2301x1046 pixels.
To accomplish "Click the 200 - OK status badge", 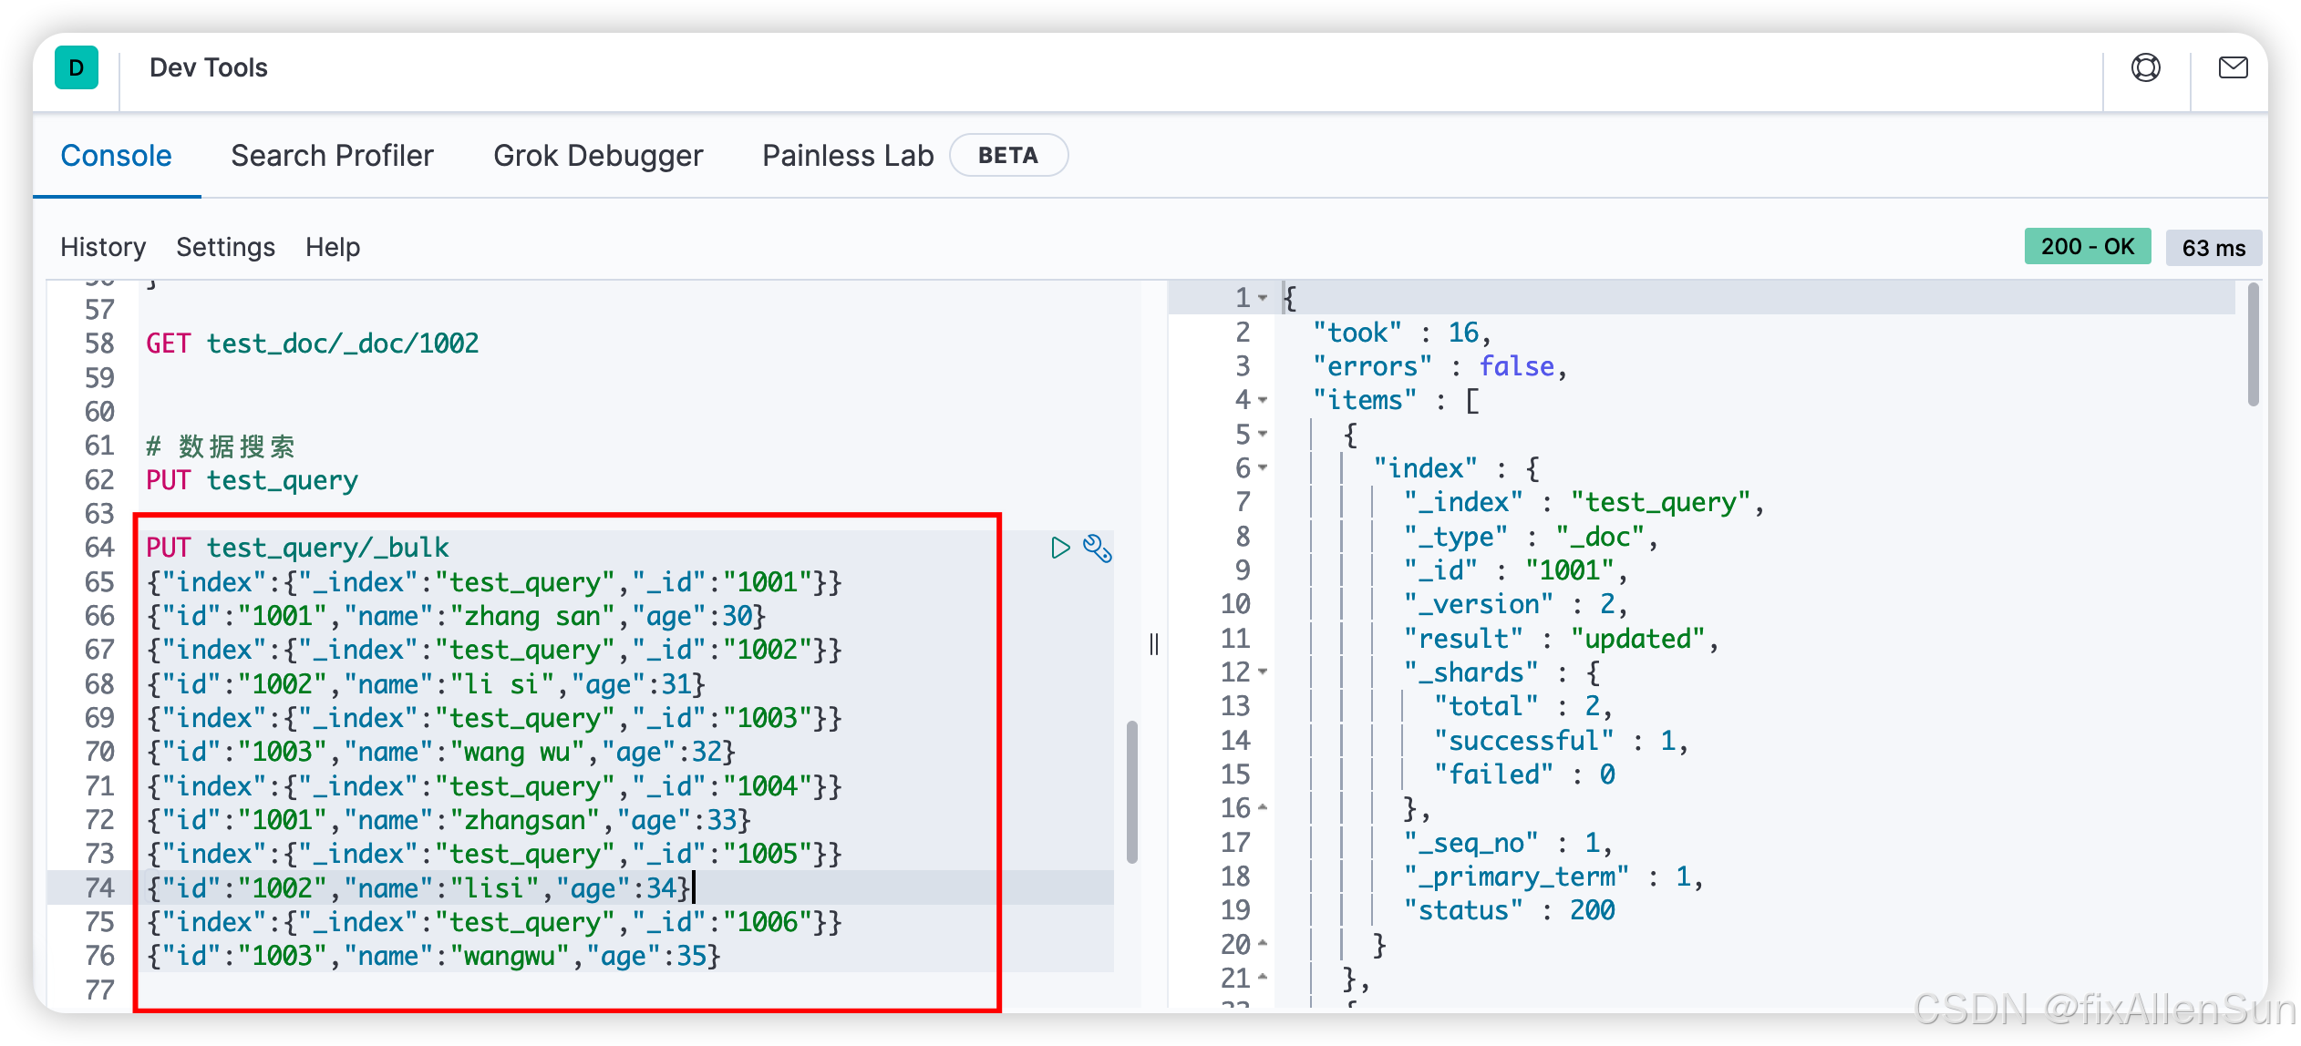I will coord(2087,247).
